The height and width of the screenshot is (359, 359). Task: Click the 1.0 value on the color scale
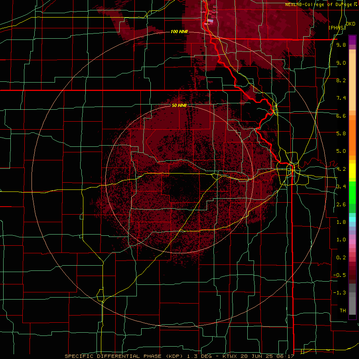pyautogui.click(x=341, y=240)
